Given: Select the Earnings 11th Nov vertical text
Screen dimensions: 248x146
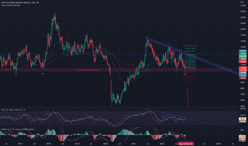Looking at the screenshot, I should (x=188, y=97).
